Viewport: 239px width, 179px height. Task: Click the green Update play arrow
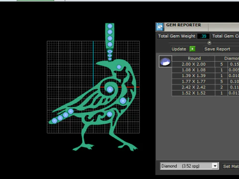coord(192,49)
